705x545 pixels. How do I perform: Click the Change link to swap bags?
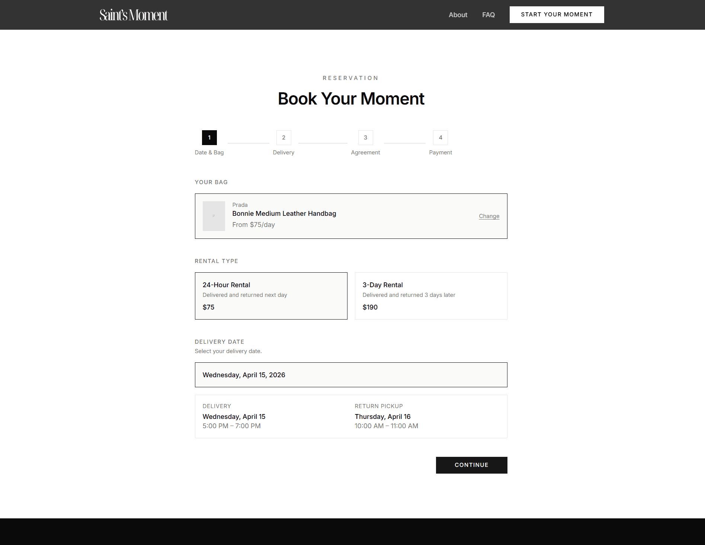[488, 216]
